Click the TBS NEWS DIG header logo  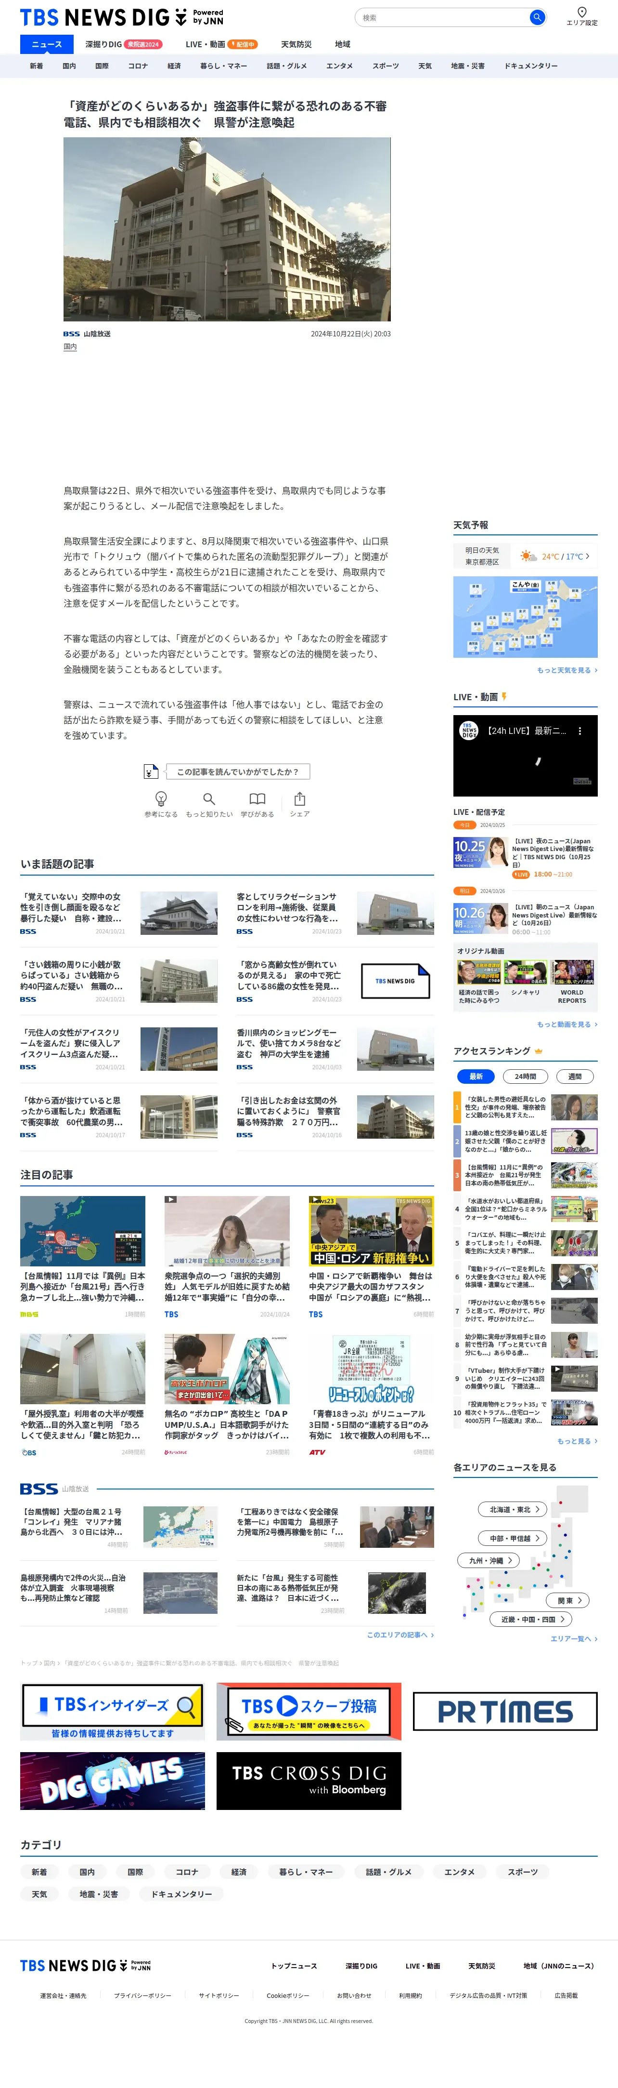(x=121, y=17)
